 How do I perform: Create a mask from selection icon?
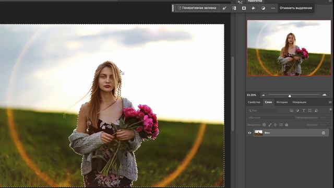[x=244, y=8]
